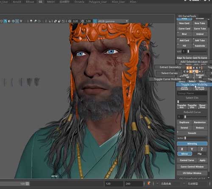Click the gamma icon beside 1.00
This screenshot has width=212, height=189.
tap(83, 21)
